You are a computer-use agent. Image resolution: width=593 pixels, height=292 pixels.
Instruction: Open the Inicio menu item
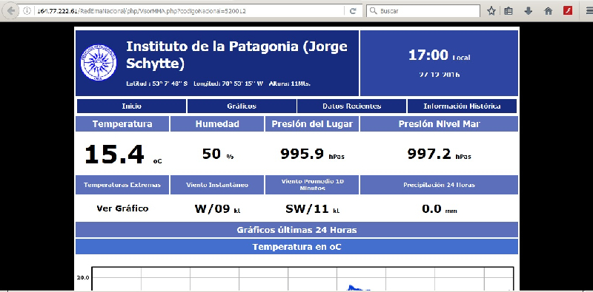click(132, 106)
